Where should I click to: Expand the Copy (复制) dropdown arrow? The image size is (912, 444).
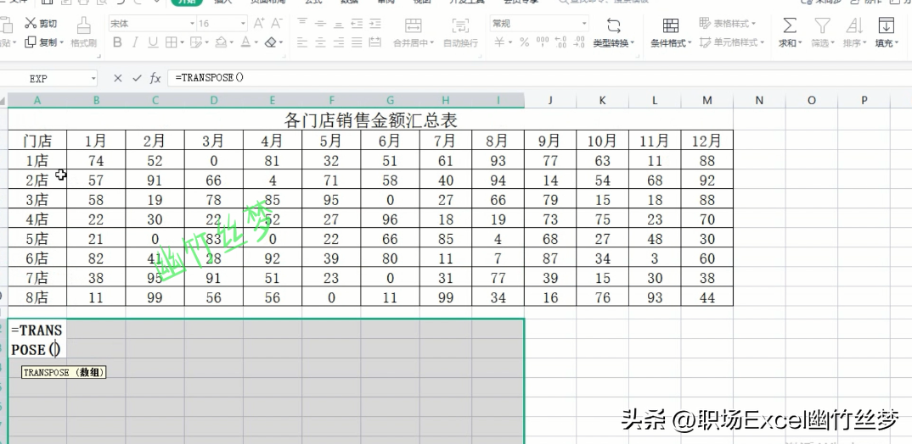(61, 43)
